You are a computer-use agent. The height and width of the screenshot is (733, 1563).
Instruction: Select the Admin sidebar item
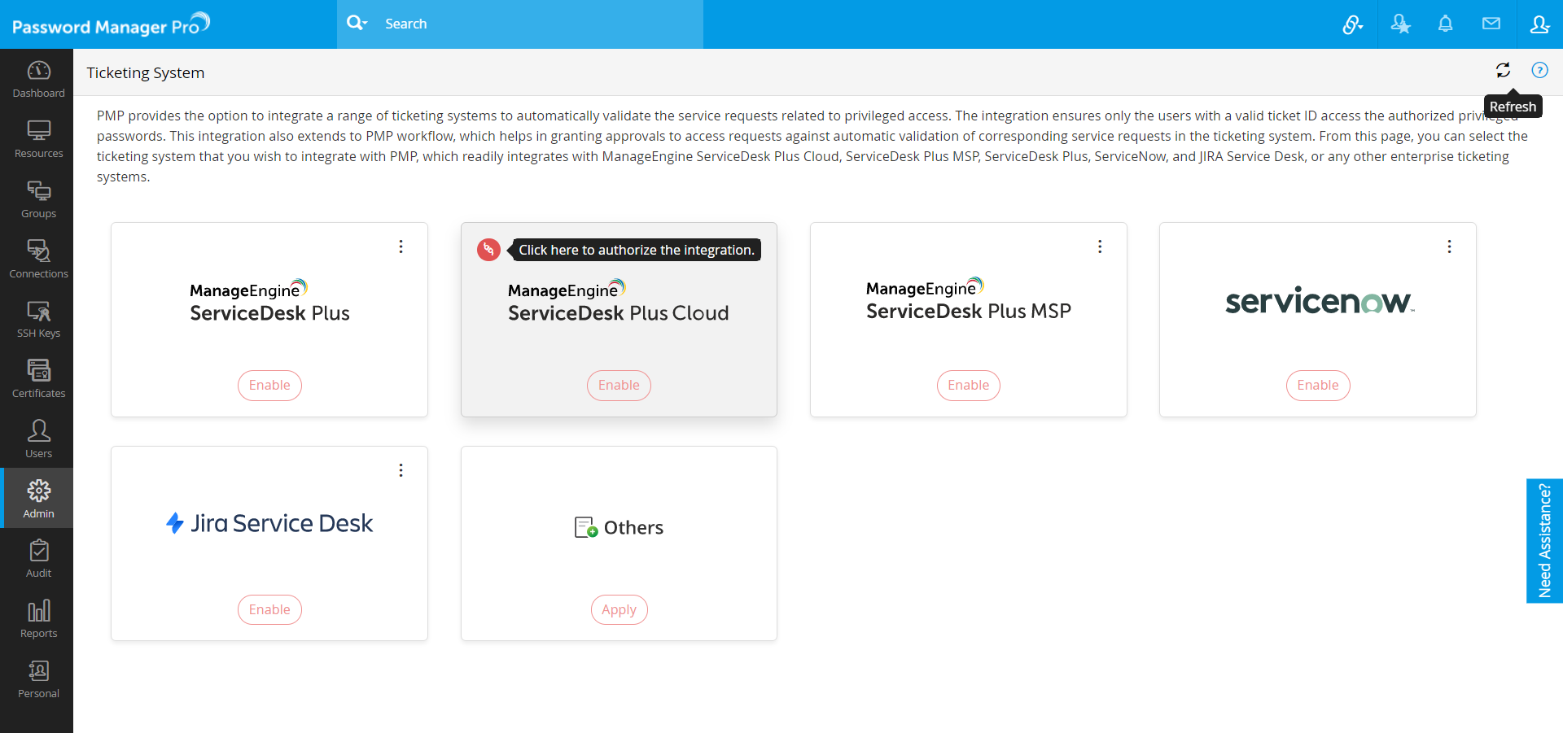coord(38,499)
